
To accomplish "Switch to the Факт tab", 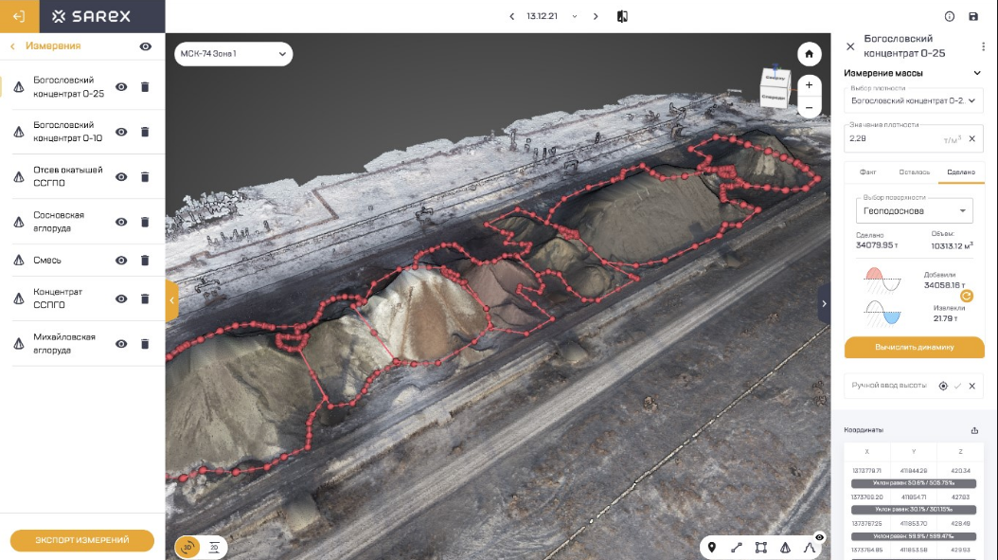I will coord(867,172).
